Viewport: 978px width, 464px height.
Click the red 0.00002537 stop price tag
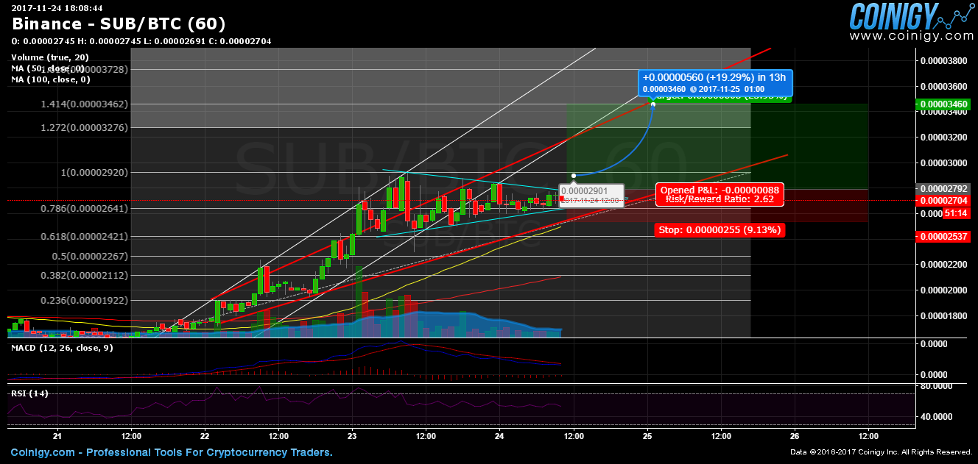944,237
